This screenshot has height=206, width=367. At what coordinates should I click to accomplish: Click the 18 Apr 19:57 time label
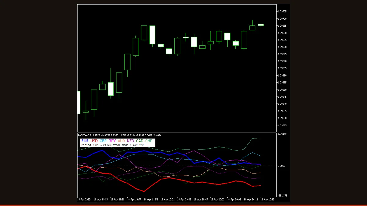134,199
